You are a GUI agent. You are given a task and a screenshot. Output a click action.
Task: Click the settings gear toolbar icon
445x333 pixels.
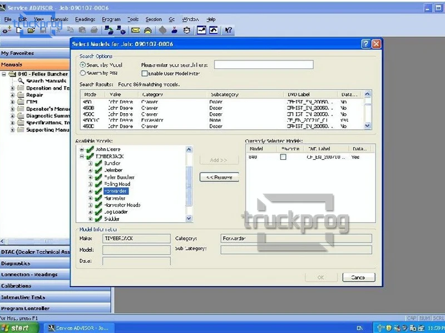click(x=7, y=30)
